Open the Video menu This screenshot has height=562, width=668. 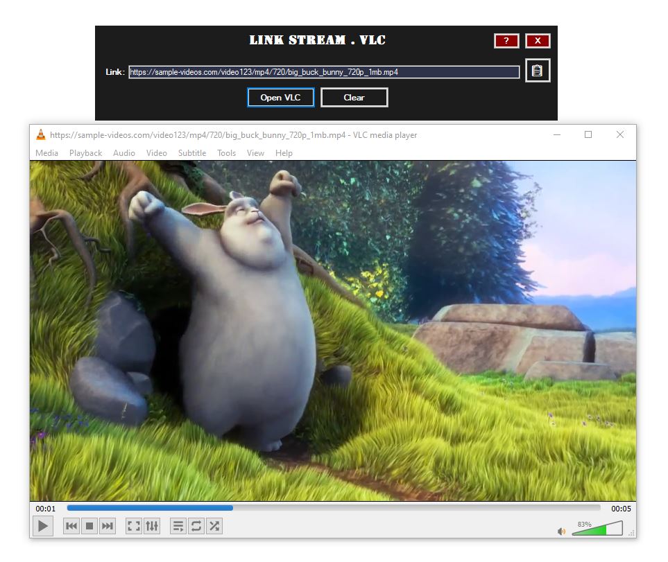click(x=156, y=152)
